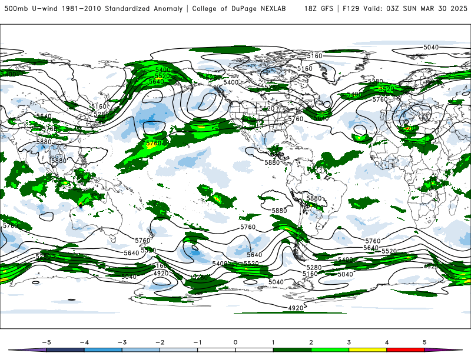471x353 pixels.
Task: Click the navy -5 to -4 colorbar segment
Action: (65, 350)
